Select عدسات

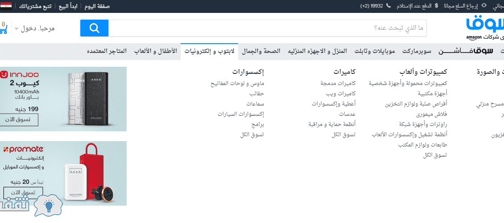click(x=347, y=114)
